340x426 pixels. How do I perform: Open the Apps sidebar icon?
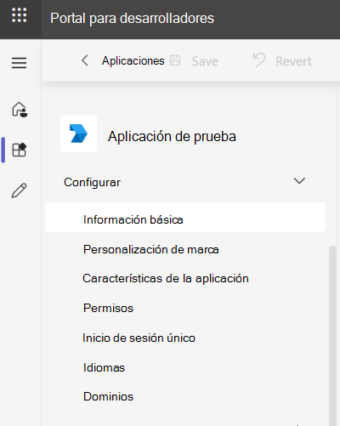tap(20, 150)
